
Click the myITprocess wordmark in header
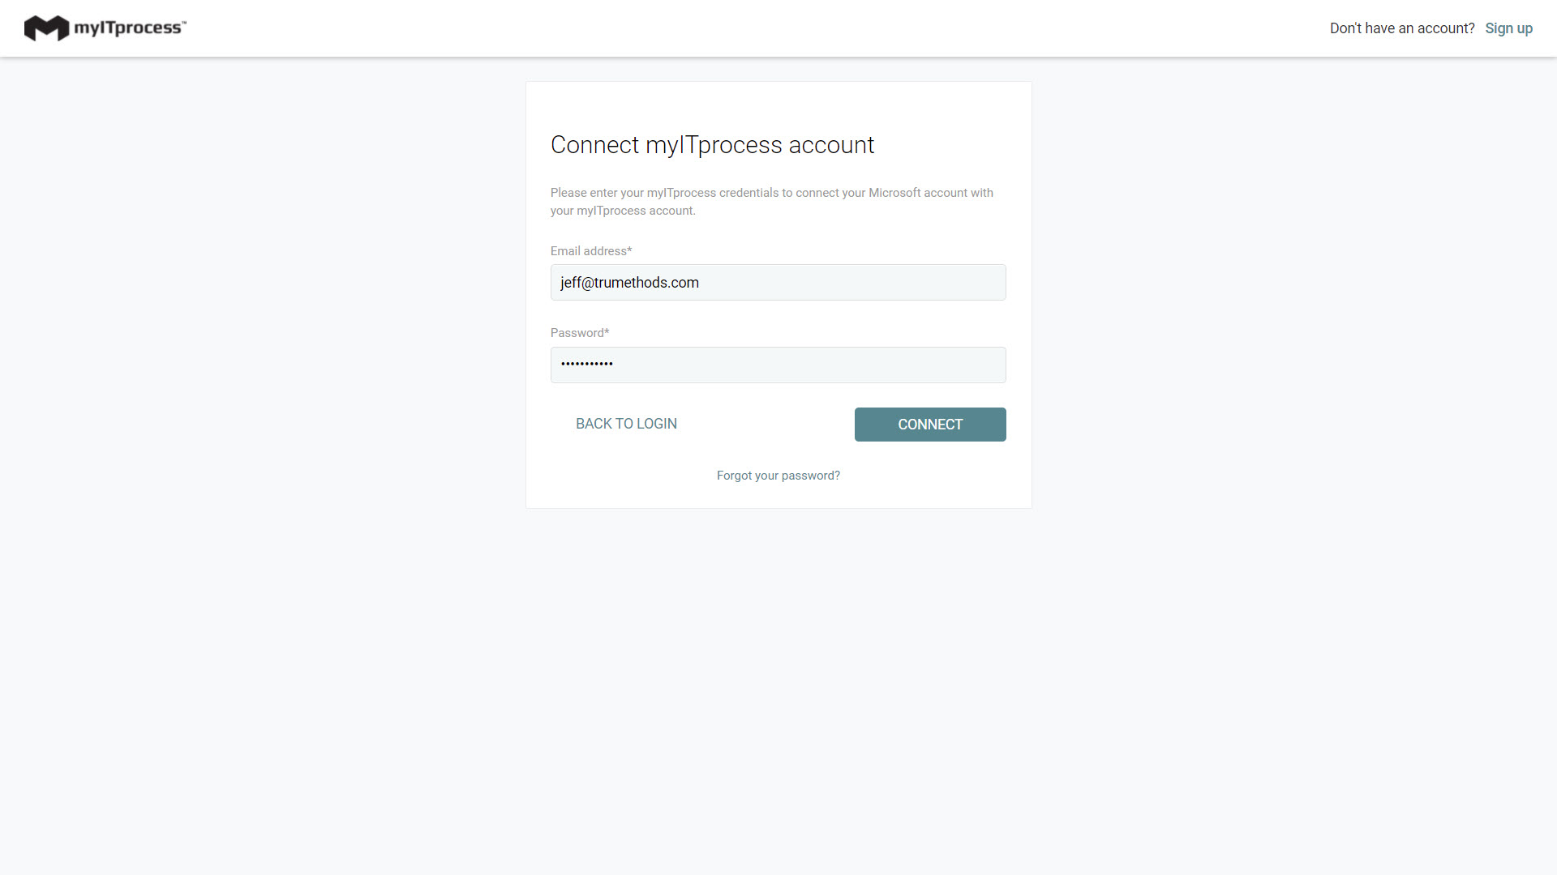click(x=130, y=28)
